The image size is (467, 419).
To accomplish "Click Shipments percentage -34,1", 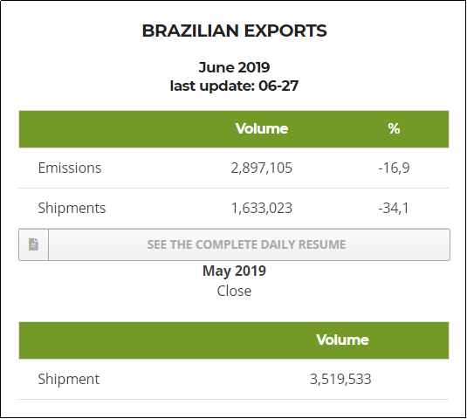I will point(394,208).
